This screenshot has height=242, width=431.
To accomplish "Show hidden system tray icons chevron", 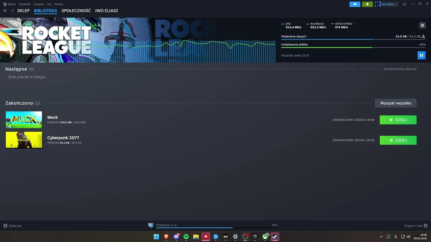I will point(381,237).
